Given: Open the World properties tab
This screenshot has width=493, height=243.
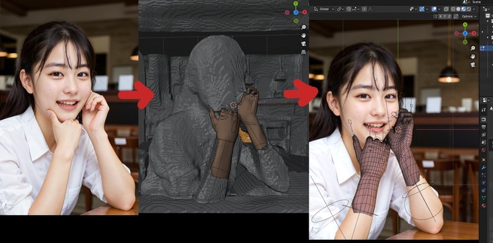Looking at the screenshot, I should pos(484,150).
